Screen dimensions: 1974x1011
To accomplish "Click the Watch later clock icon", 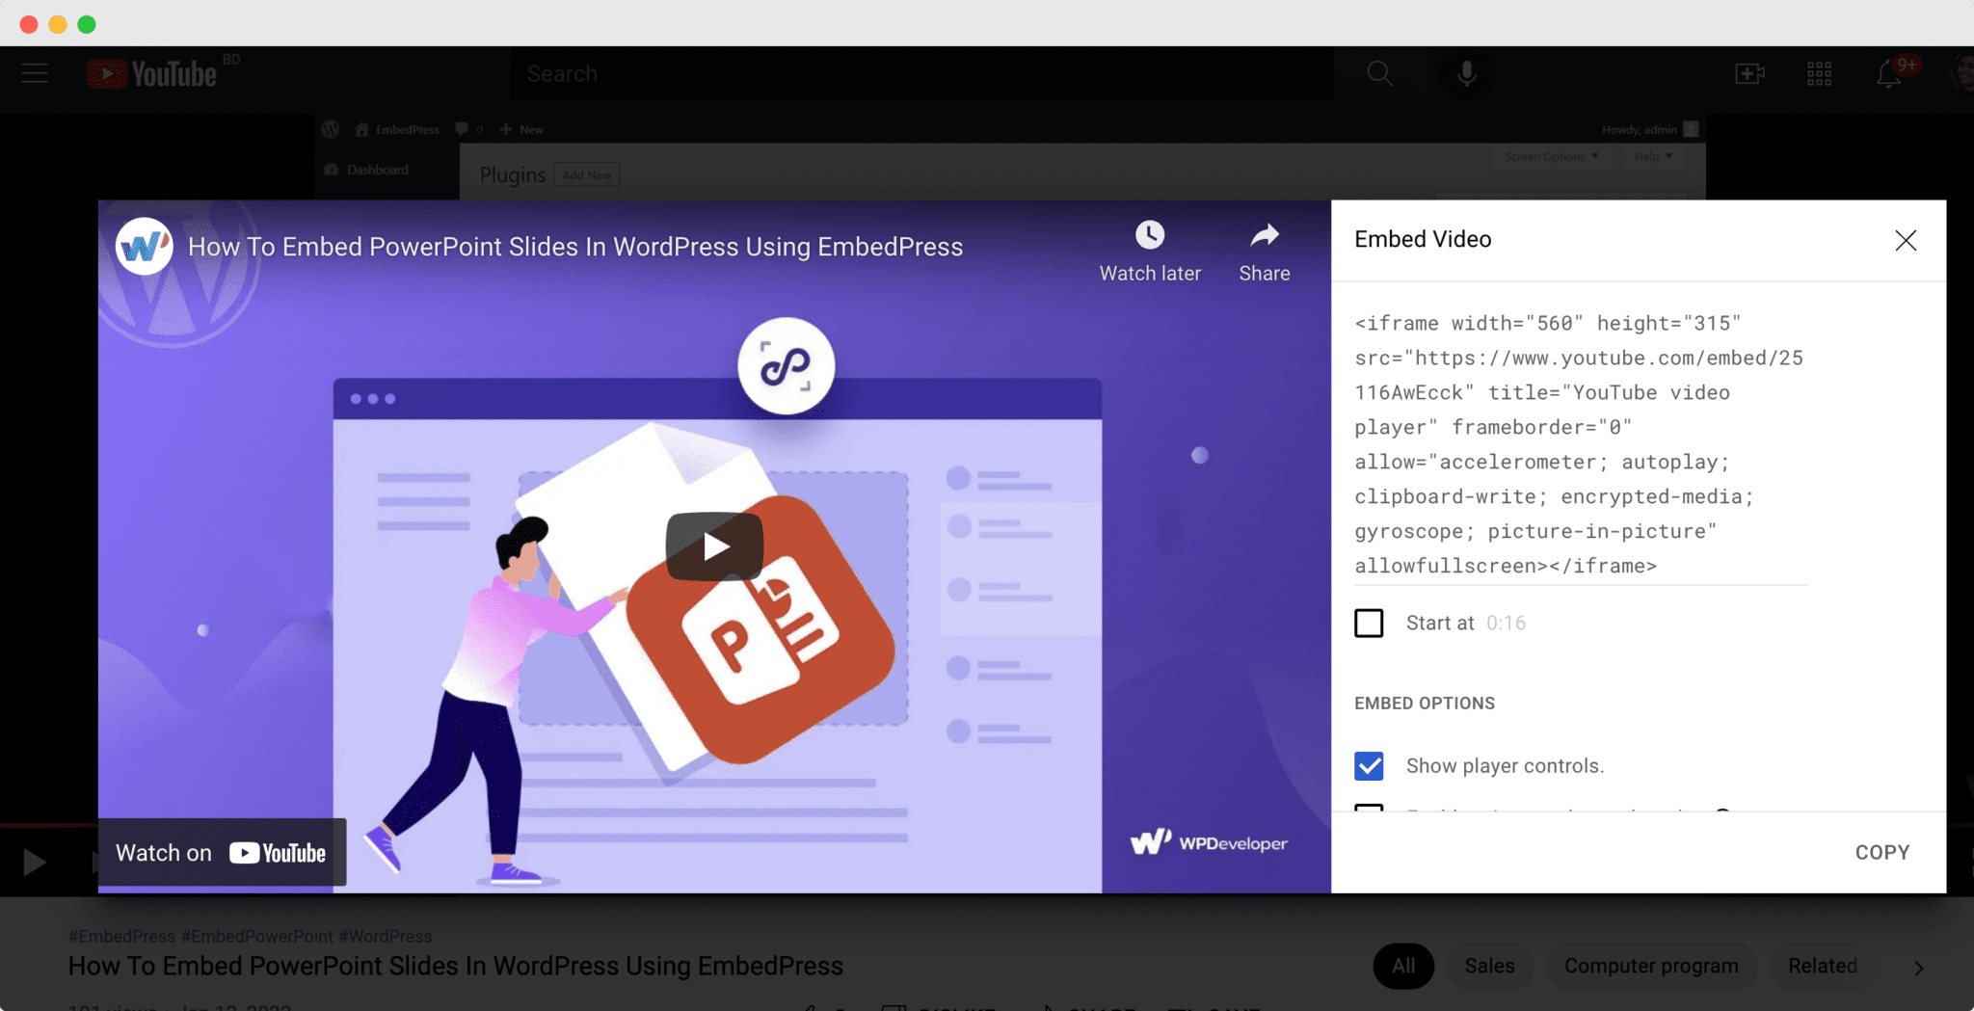I will click(x=1150, y=235).
